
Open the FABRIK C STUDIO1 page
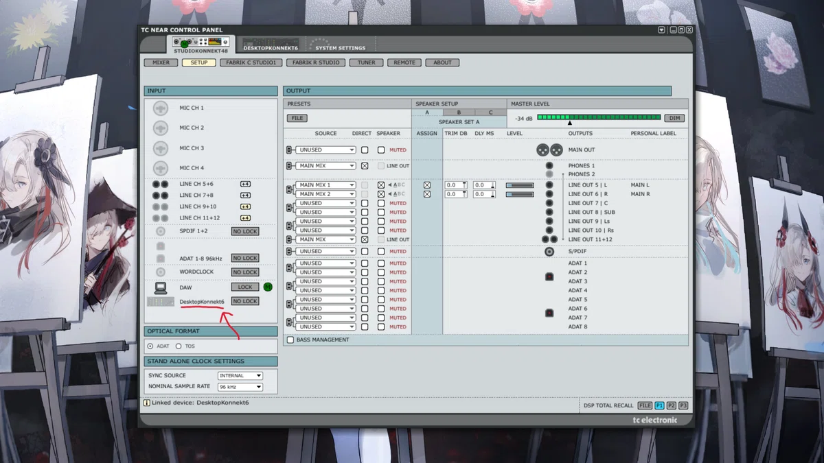click(x=251, y=62)
